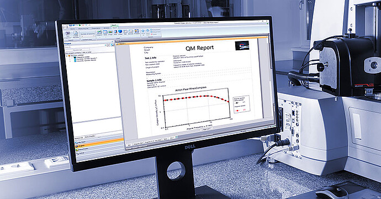Image resolution: width=381 pixels, height=199 pixels.
Task: Open the Home ribbon tab
Action: [72, 29]
